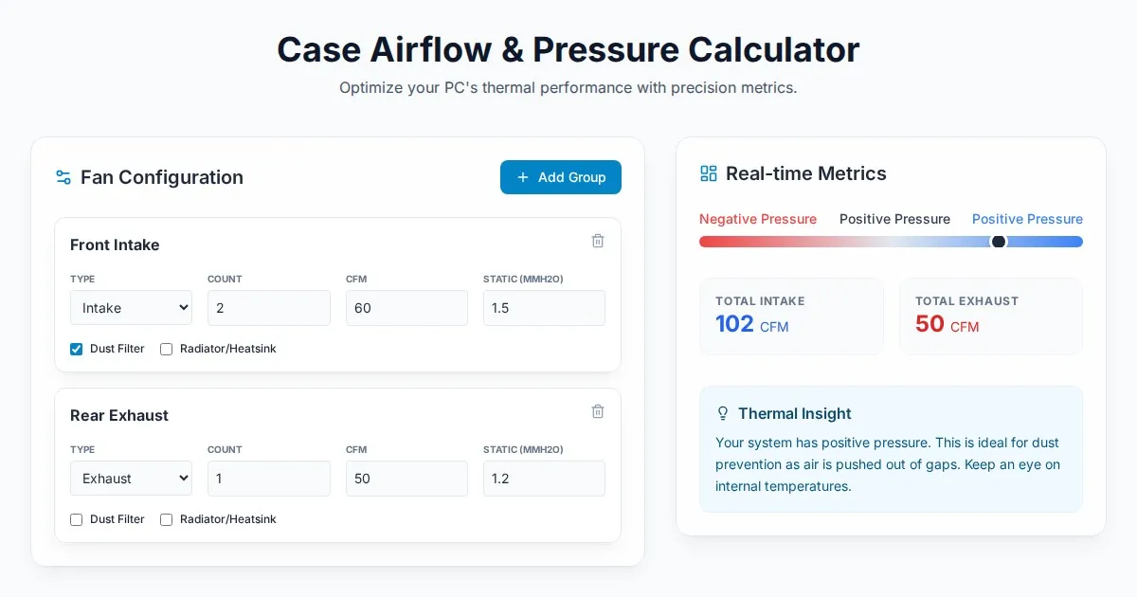This screenshot has height=597, width=1137.
Task: Select the Front Intake static pressure field
Action: tap(544, 308)
